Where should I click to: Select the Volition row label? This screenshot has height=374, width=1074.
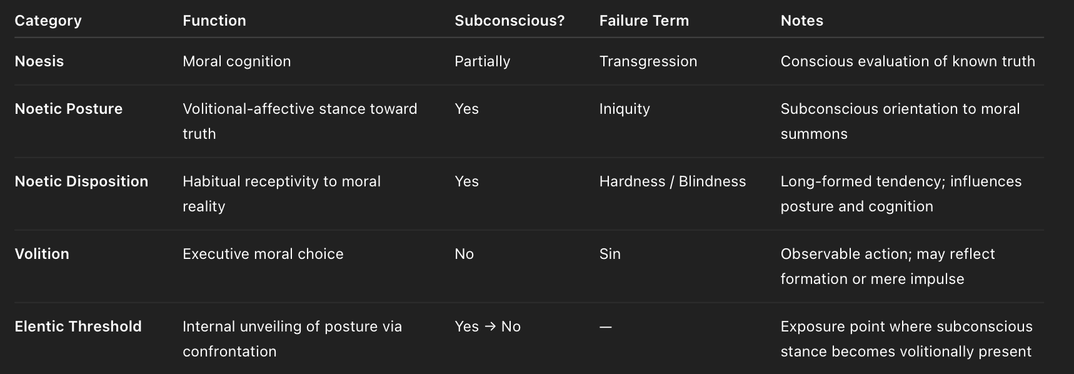pos(42,254)
